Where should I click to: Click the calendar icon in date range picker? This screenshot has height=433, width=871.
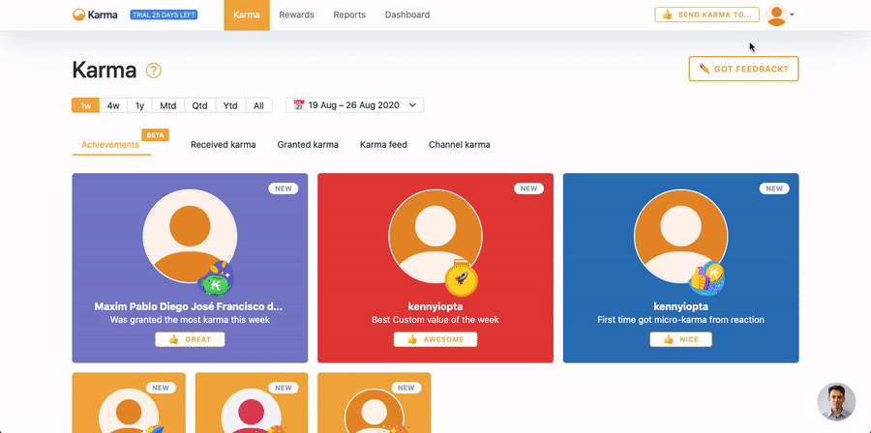tap(299, 104)
